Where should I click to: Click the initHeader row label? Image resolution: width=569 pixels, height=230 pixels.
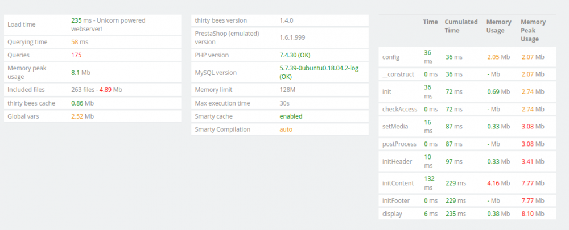point(397,162)
